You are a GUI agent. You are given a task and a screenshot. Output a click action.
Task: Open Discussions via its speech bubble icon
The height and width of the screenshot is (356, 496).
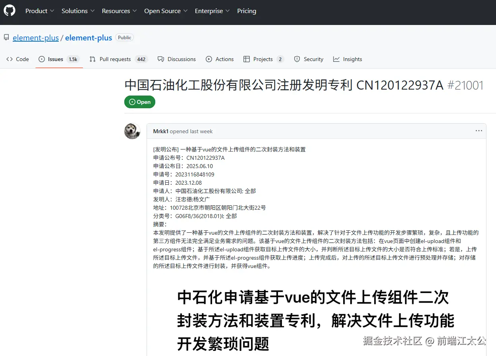click(x=160, y=59)
